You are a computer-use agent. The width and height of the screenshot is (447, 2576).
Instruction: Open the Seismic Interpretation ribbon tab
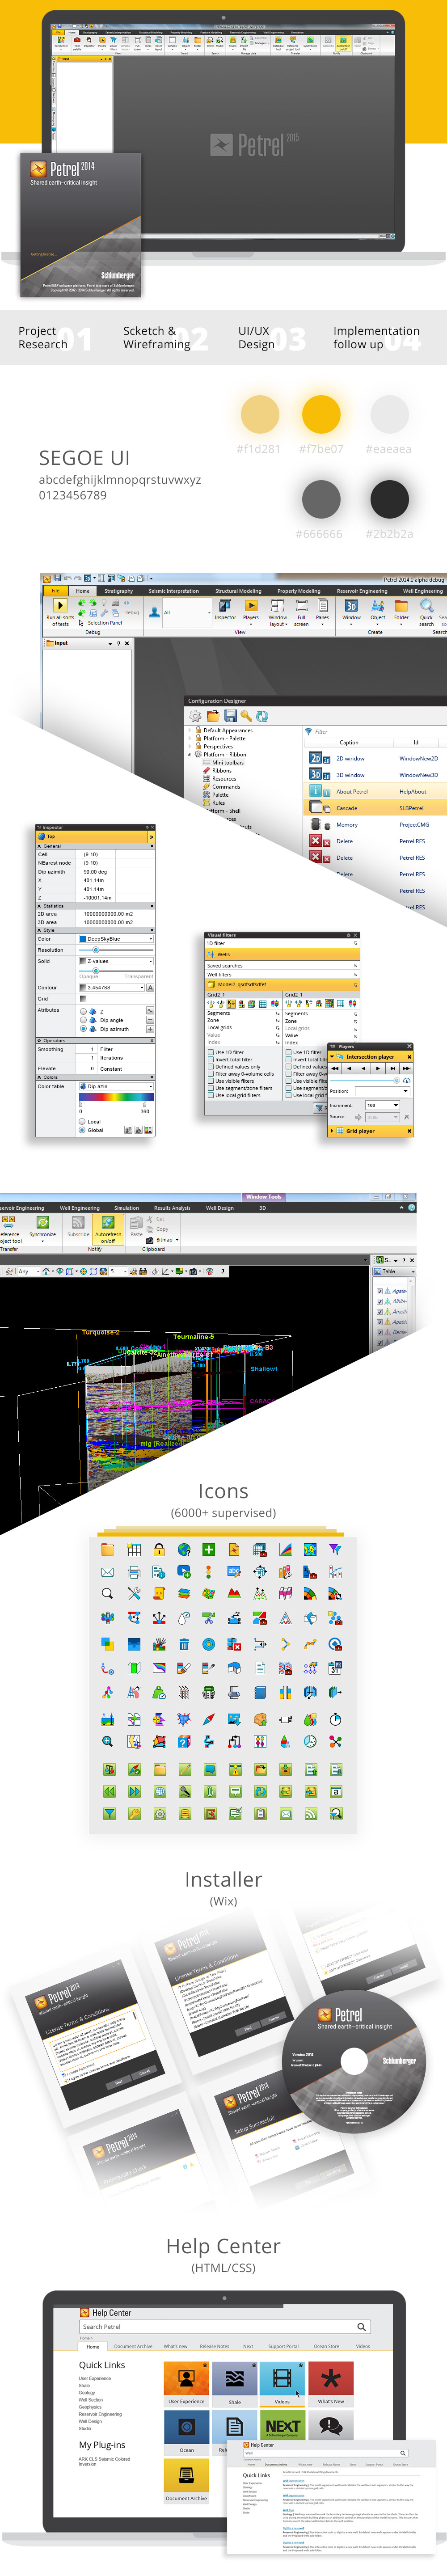(174, 590)
